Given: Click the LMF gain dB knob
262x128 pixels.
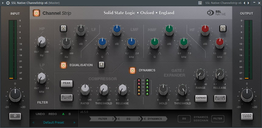Looking at the screenshot, I should pyautogui.click(x=117, y=30).
